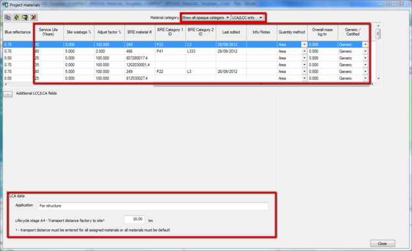Click the Application text field
Image resolution: width=412 pixels, height=251 pixels.
(153, 206)
